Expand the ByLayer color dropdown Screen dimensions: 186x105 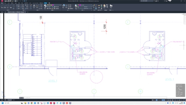[85, 5]
